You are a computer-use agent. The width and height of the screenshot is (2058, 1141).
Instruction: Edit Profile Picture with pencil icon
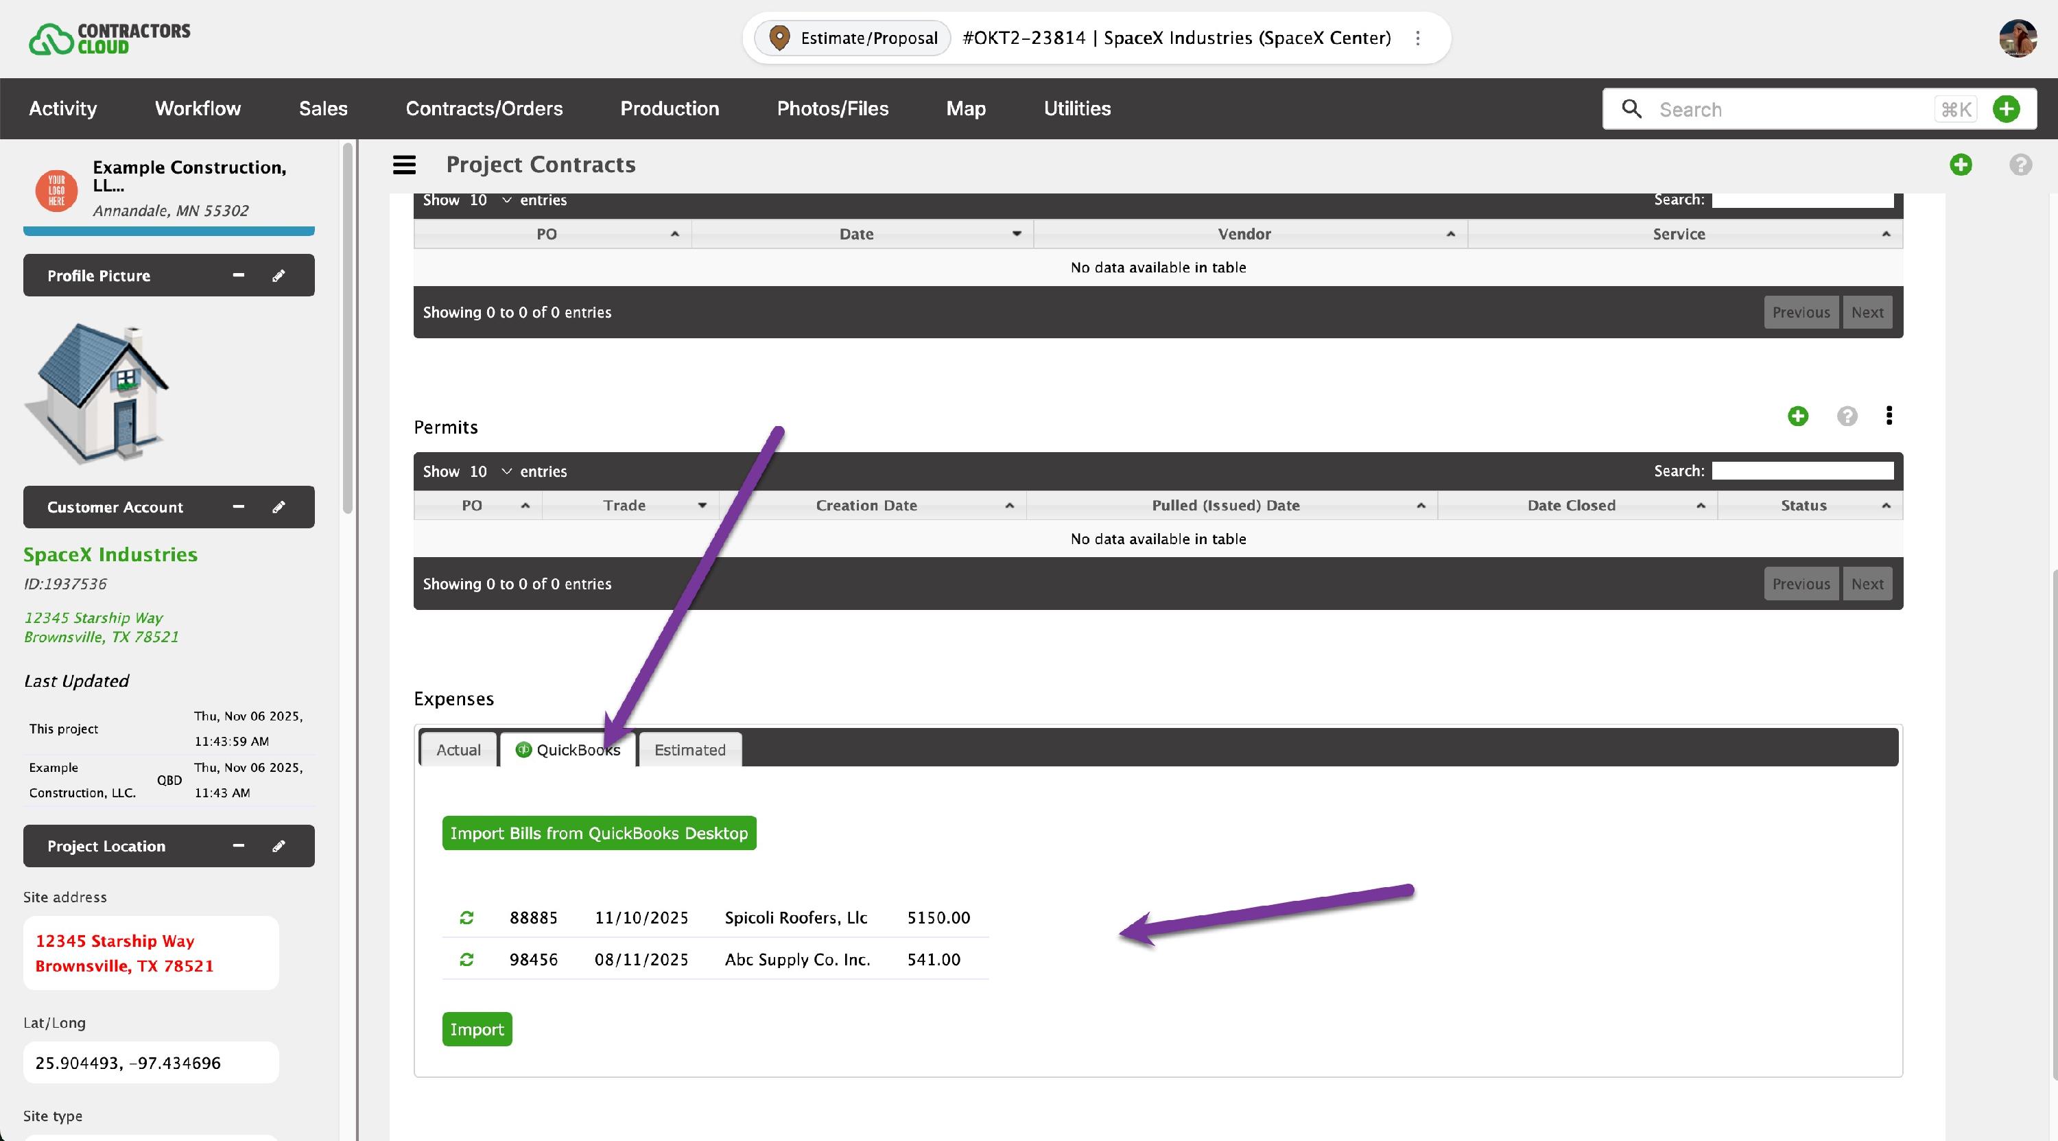click(278, 276)
